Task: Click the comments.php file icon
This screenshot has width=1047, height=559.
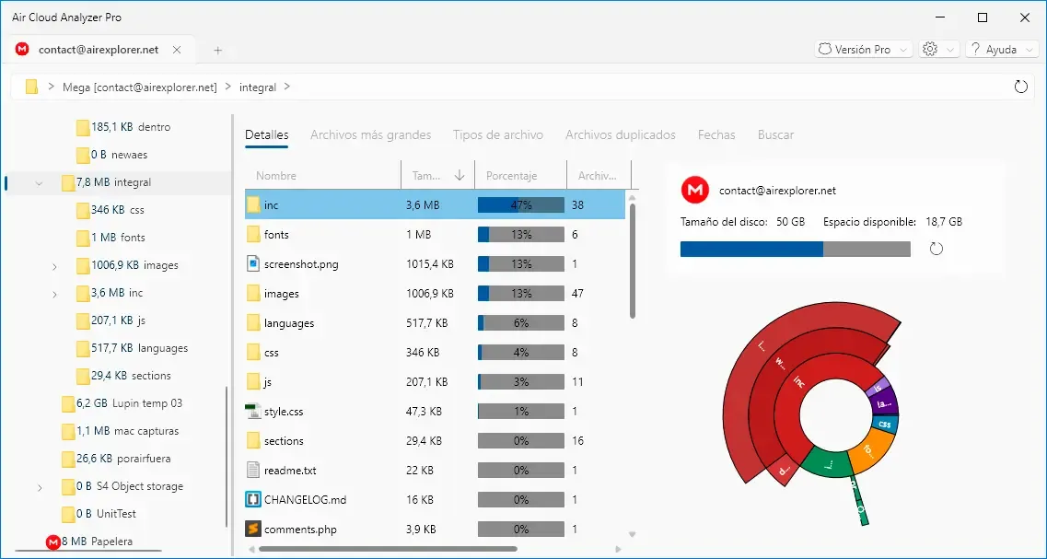Action: [252, 529]
